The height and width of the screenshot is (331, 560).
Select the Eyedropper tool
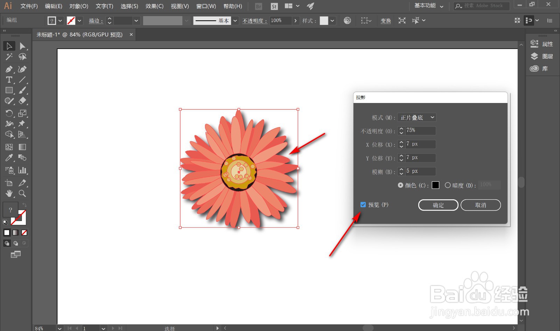tap(9, 158)
